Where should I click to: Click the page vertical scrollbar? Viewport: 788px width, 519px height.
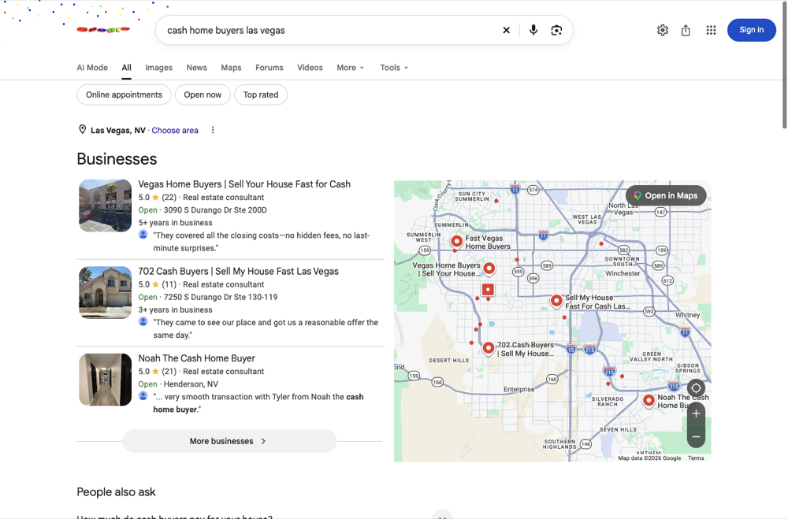pyautogui.click(x=785, y=65)
